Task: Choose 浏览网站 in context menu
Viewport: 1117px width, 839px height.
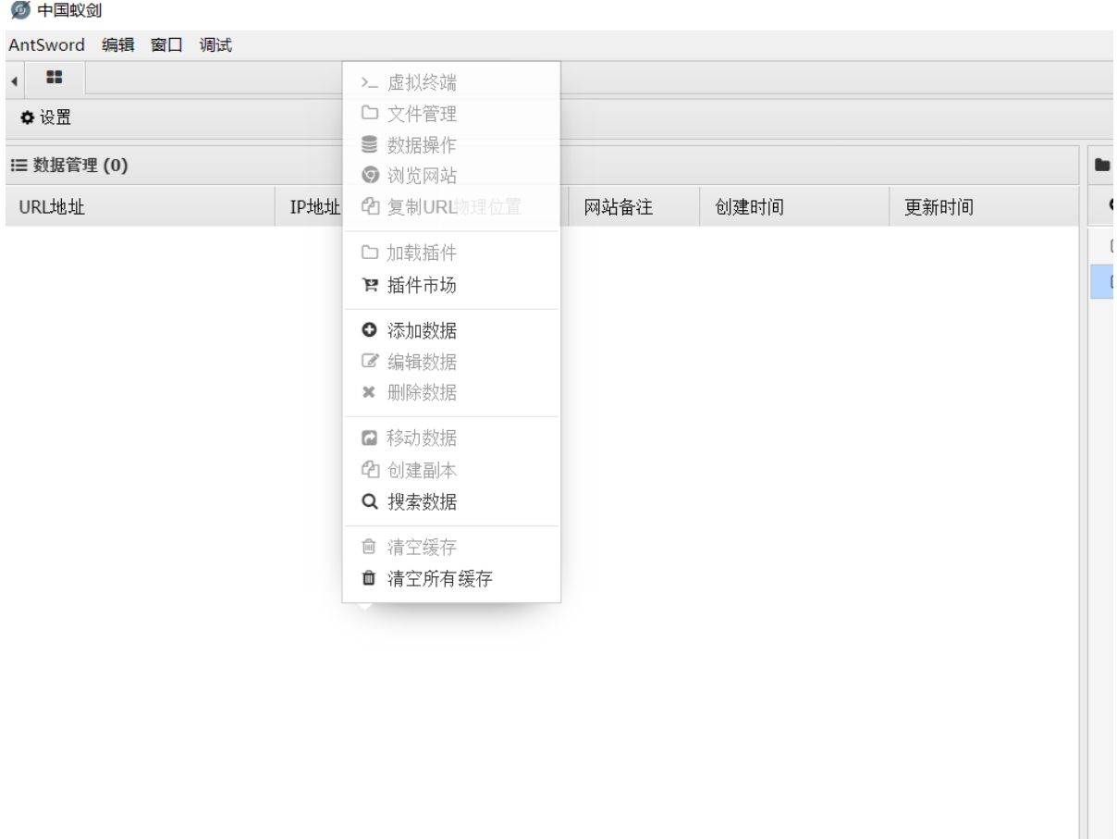Action: point(451,176)
